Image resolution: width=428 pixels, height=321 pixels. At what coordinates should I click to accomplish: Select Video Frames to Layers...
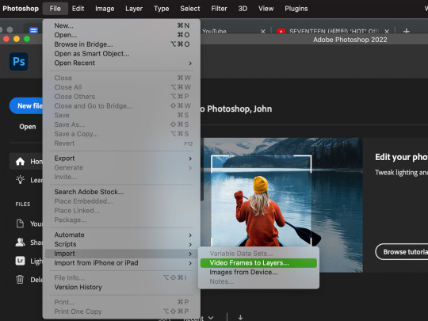click(x=258, y=263)
